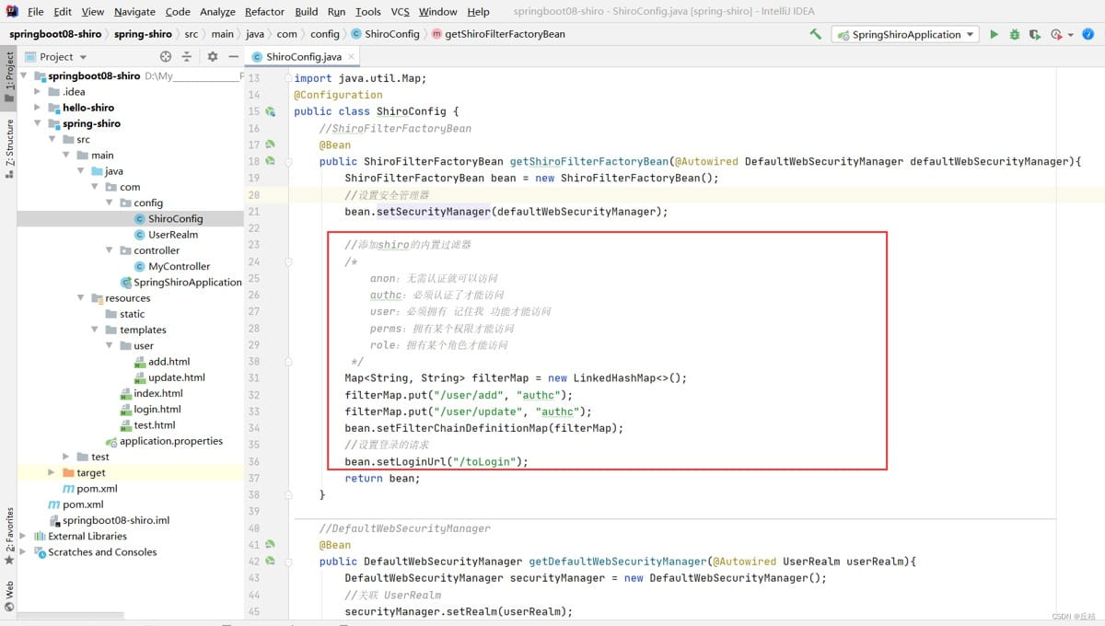Select the ShiroConfig.java editor tab
Viewport: 1105px width, 626px height.
tap(302, 56)
